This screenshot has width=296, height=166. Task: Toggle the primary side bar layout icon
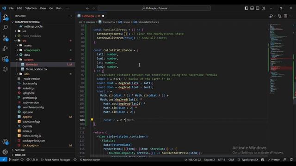tap(247, 8)
